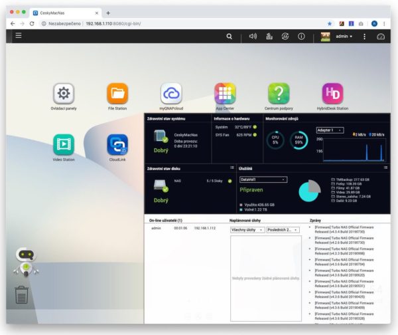This screenshot has height=335, width=398.
Task: Open the Všechny úlohy task filter dropdown
Action: coord(247,229)
